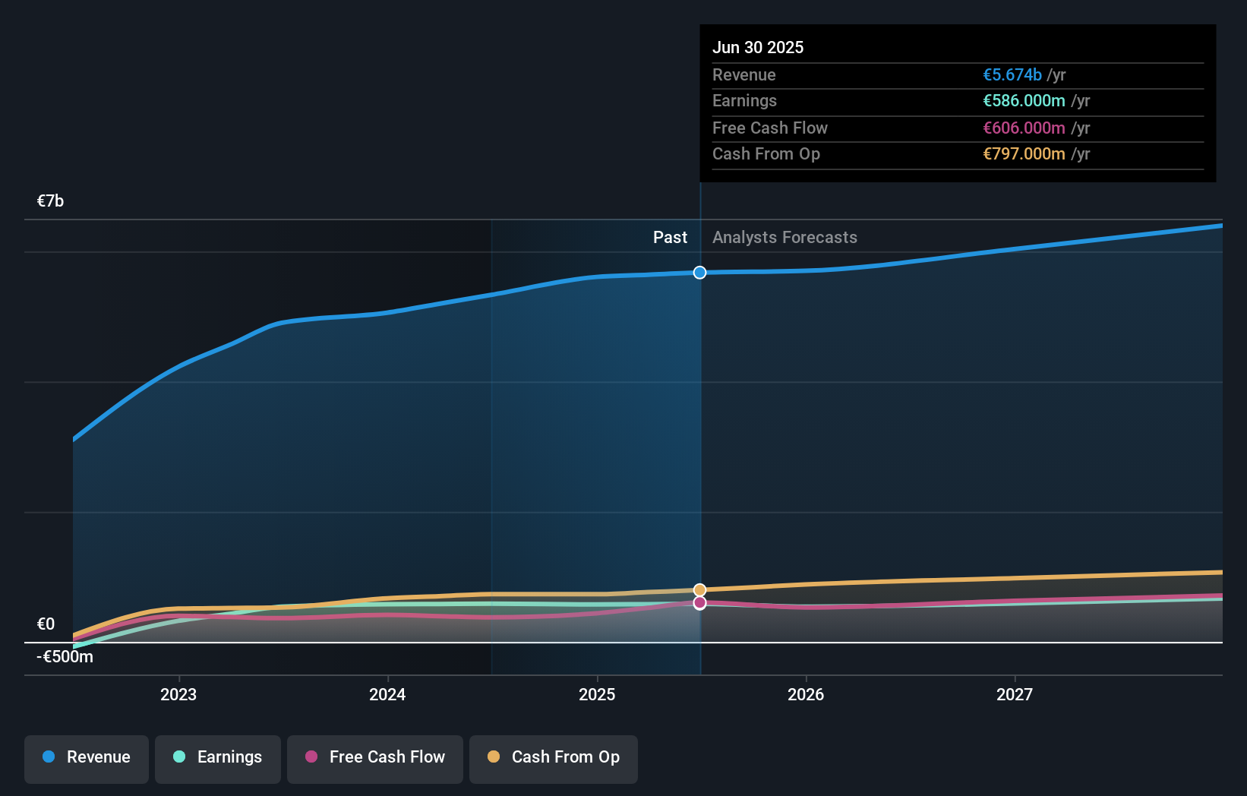Image resolution: width=1247 pixels, height=796 pixels.
Task: Select the Free Cash Flow marker on the divider line
Action: 699,603
